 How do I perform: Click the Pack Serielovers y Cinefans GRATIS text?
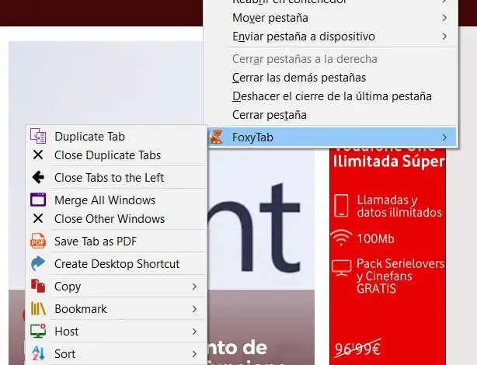pos(401,276)
